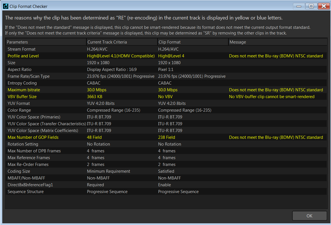The image size is (331, 225).
Task: Select YUV Color Space (Primaries) parameter
Action: tap(34, 117)
